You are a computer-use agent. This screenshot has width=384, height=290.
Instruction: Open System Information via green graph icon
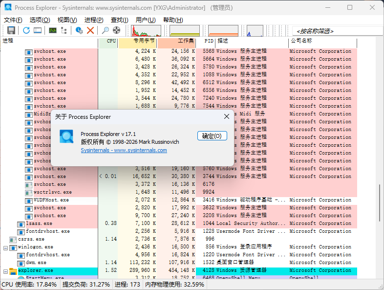pos(53,30)
